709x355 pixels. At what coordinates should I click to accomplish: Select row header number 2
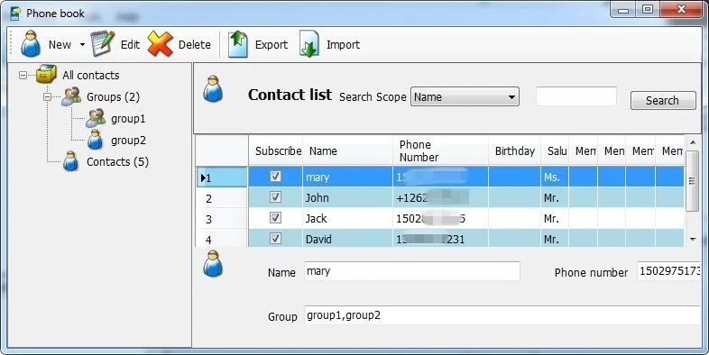point(222,198)
